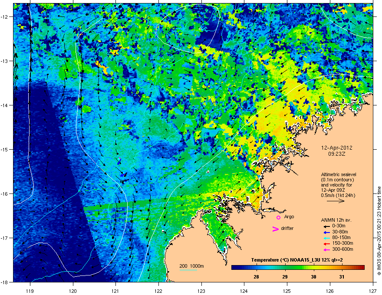This screenshot has height=295, width=382.
Task: Click the Temperature NOAA15_L3U colorbar title
Action: [297, 260]
